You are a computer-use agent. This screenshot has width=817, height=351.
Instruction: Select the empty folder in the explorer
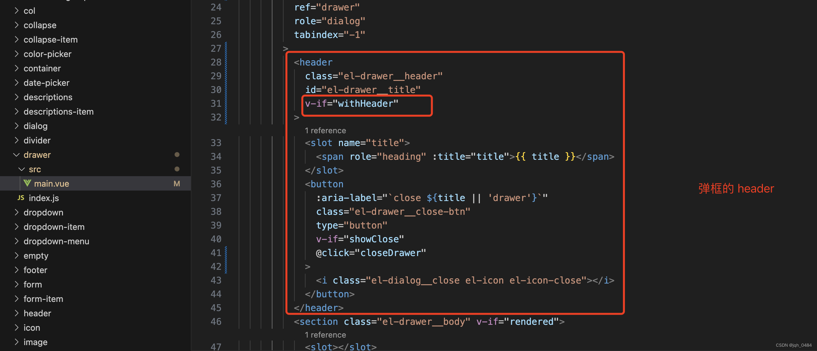(36, 255)
